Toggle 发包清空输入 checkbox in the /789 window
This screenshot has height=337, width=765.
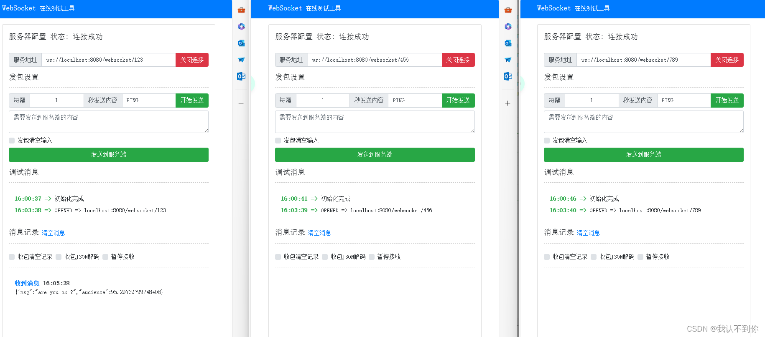(547, 141)
